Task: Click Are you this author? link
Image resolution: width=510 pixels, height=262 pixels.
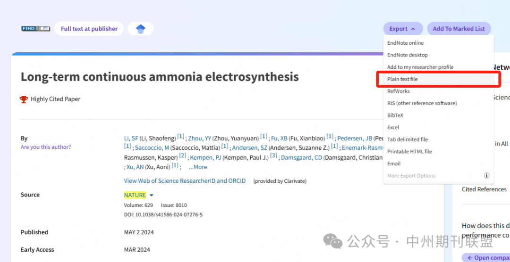Action: (46, 147)
